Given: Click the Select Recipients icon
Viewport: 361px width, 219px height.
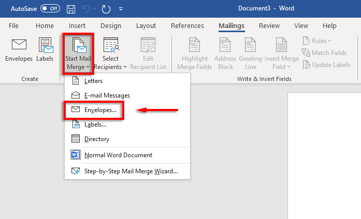Looking at the screenshot, I should click(x=111, y=45).
